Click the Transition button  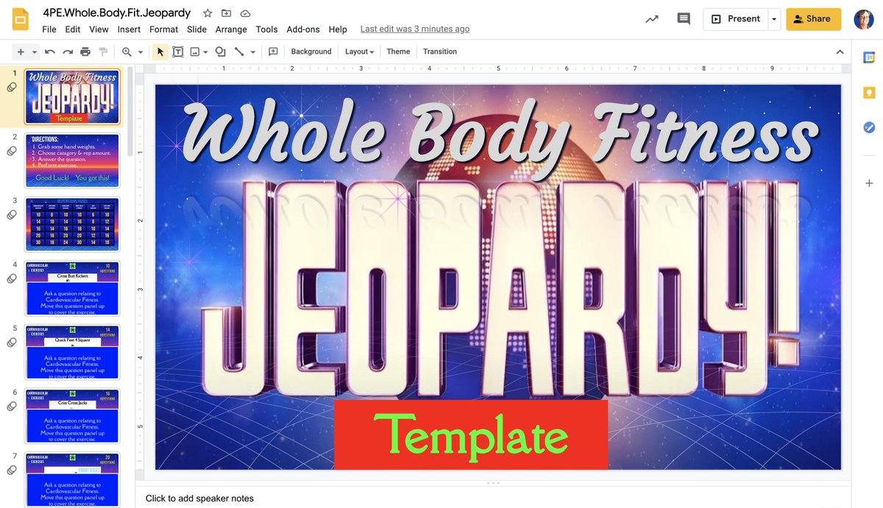point(440,51)
